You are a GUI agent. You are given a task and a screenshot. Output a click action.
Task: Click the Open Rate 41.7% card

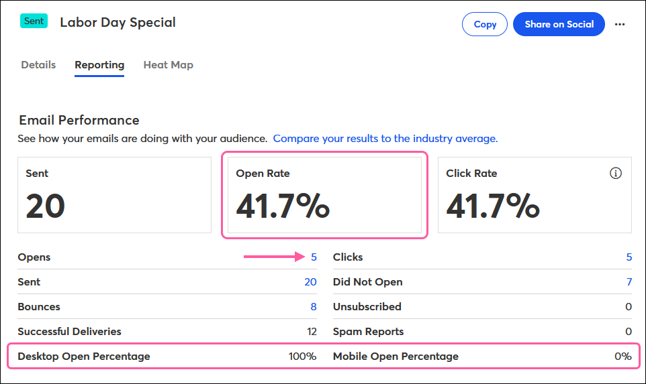point(324,195)
